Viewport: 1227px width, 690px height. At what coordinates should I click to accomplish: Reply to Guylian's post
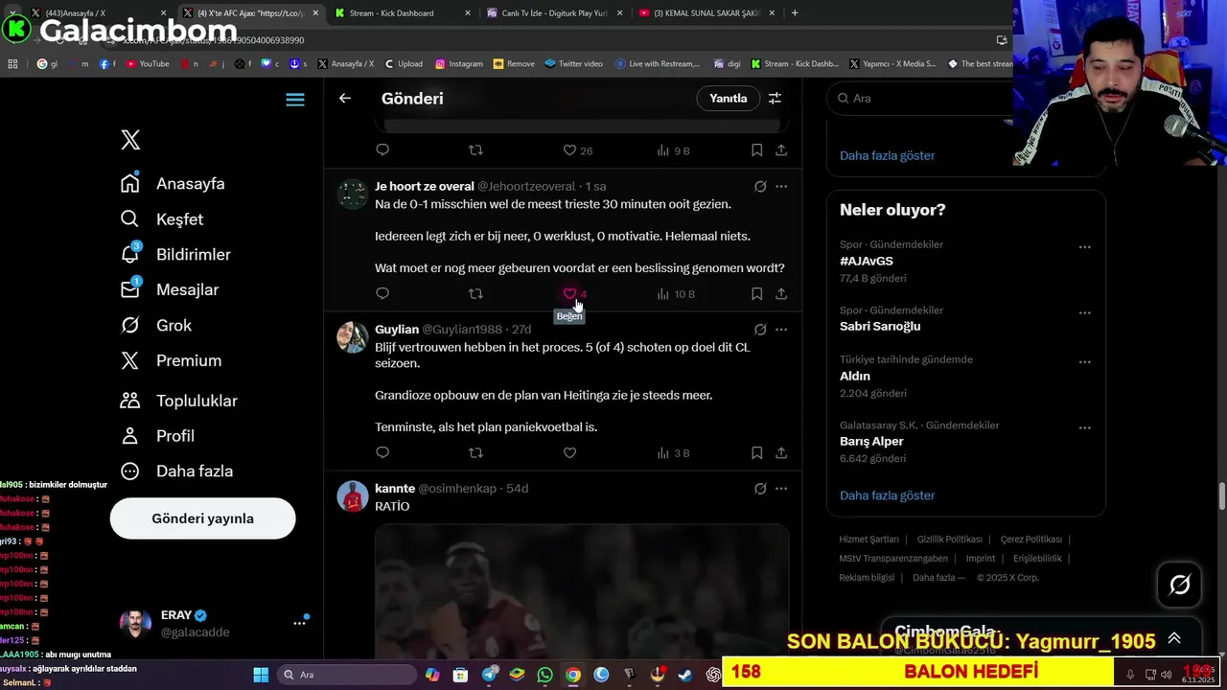coord(382,452)
